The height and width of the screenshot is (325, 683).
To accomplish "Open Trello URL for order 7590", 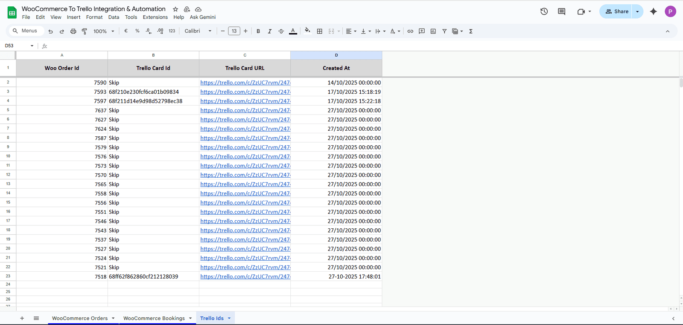I will point(245,83).
